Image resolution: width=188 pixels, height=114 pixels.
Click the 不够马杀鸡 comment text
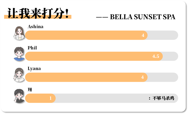pyautogui.click(x=163, y=98)
